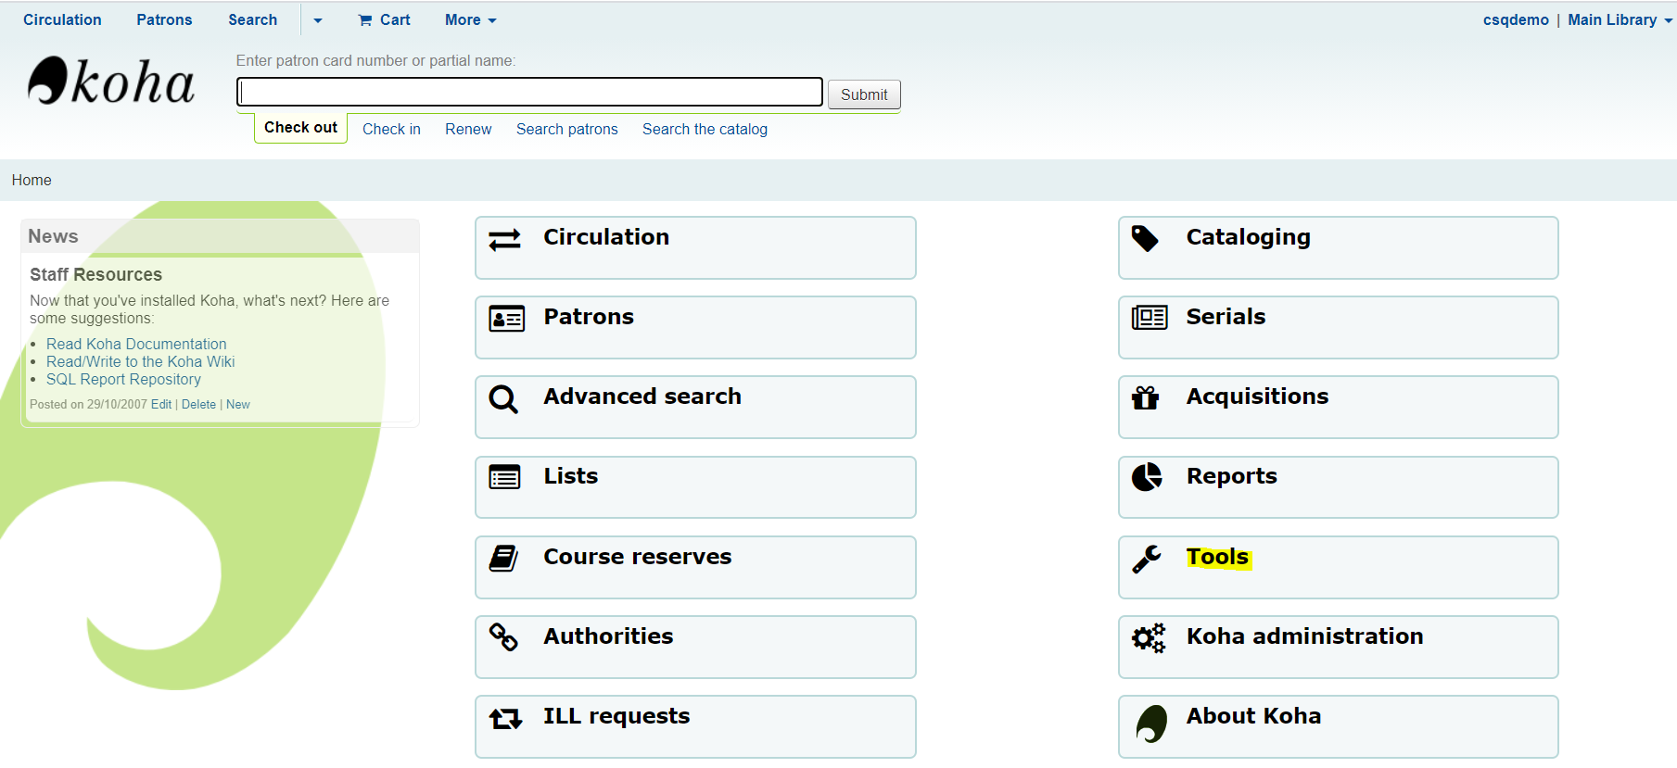Click the Serials newspaper icon

tap(1150, 318)
